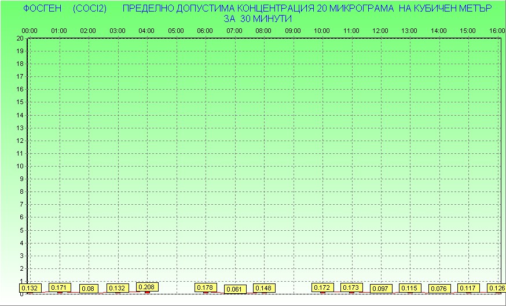Click the 0.08 data point label
Viewport: 506px width, 306px height.
coord(89,289)
